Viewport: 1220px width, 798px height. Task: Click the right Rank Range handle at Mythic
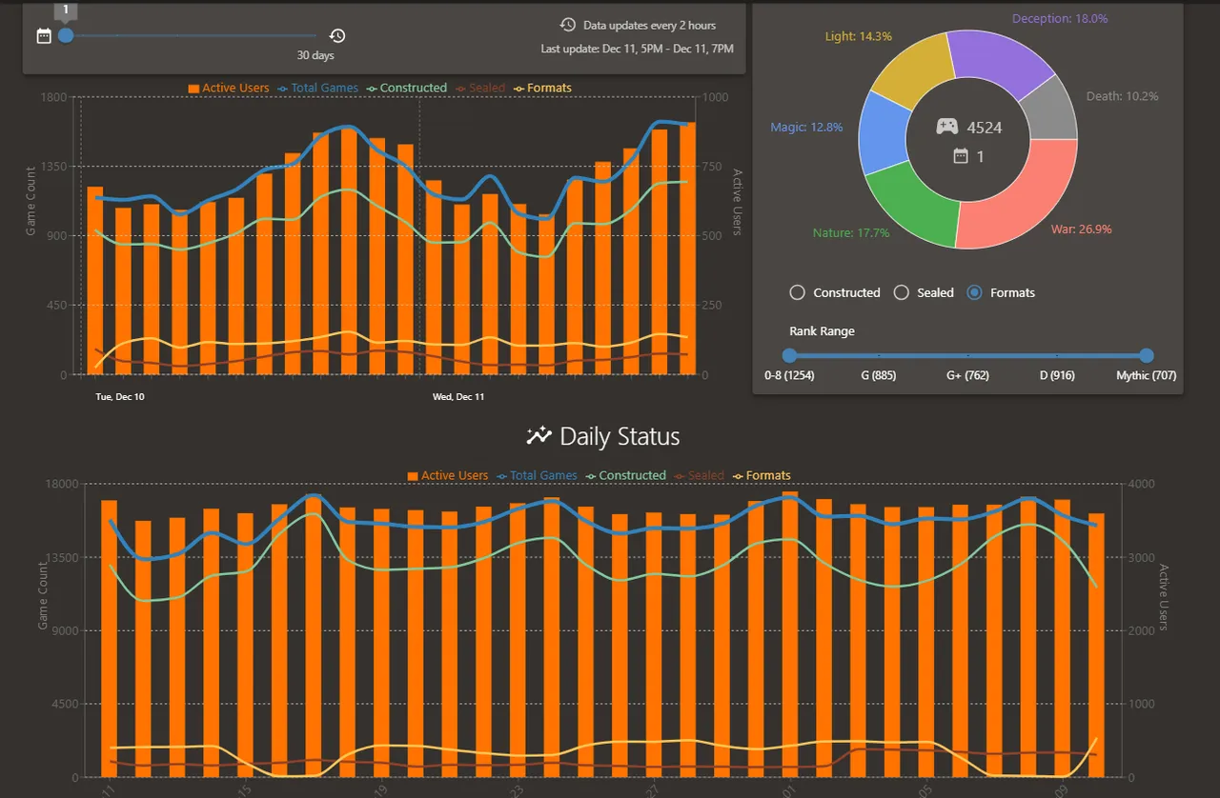coord(1147,355)
